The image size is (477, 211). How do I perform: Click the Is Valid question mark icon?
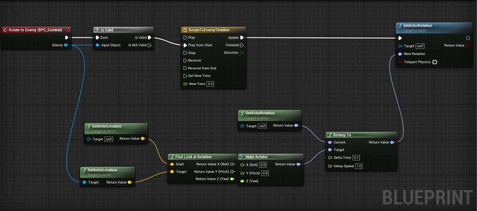click(x=97, y=30)
